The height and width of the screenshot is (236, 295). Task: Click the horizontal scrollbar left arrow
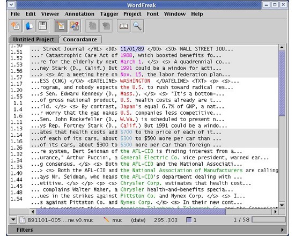(33, 211)
